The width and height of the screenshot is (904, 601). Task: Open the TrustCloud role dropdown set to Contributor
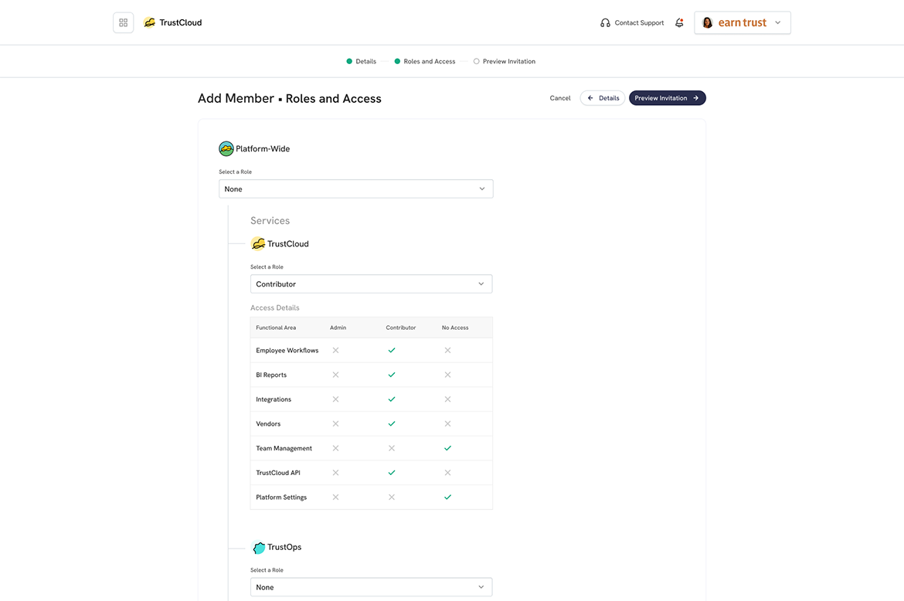click(x=372, y=284)
